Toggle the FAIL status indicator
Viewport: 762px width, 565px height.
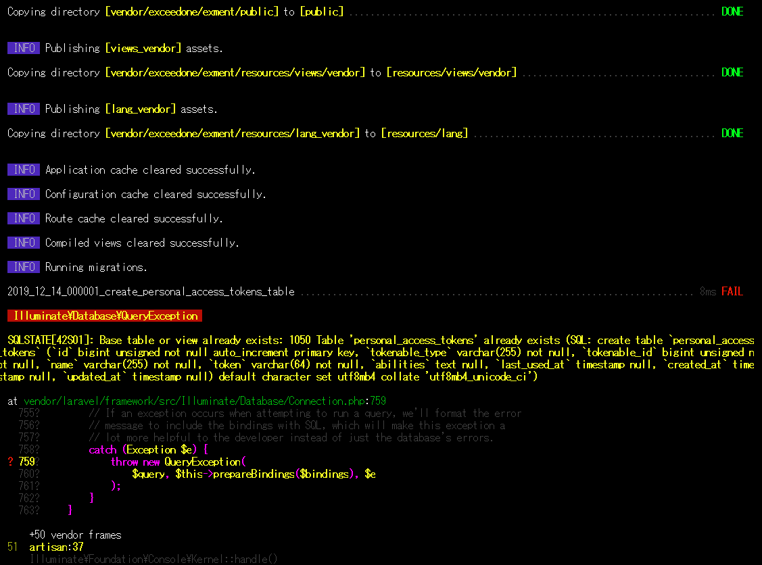coord(732,291)
